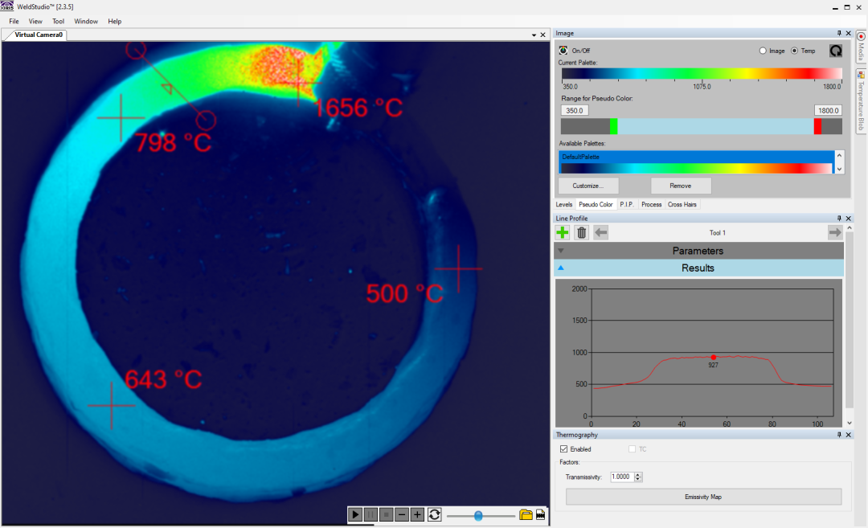Viewport: 868px width, 528px height.
Task: Select the Temp radio button
Action: coord(794,51)
